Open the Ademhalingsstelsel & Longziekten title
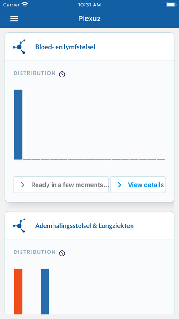This screenshot has width=179, height=319. tap(84, 226)
